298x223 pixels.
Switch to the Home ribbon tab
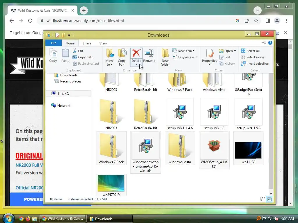coord(70,43)
